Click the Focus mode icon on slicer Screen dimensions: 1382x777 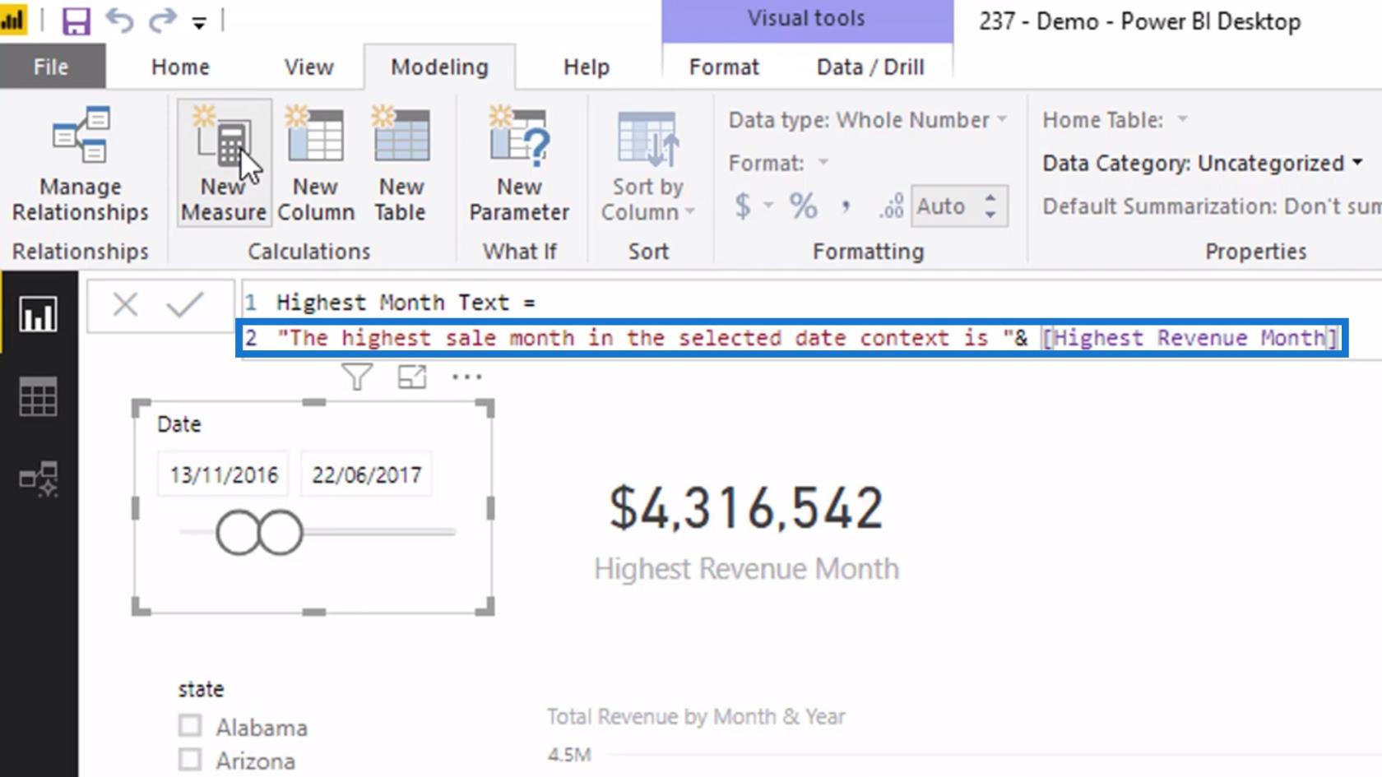click(412, 377)
